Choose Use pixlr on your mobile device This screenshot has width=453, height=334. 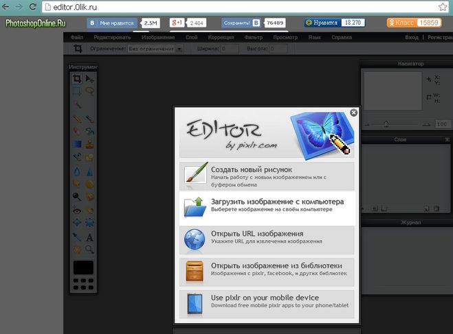pyautogui.click(x=267, y=304)
